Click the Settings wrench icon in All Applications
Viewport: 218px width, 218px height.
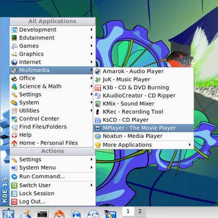coord(14,95)
